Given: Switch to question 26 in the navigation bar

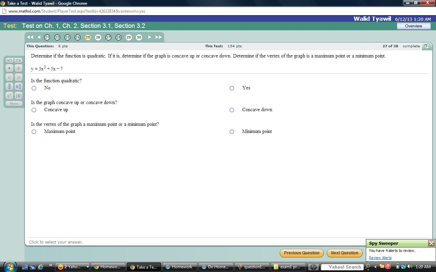Looking at the screenshot, I should point(98,37).
